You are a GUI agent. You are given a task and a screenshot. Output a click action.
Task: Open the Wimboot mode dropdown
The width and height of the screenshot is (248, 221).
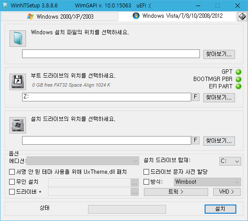(x=207, y=182)
